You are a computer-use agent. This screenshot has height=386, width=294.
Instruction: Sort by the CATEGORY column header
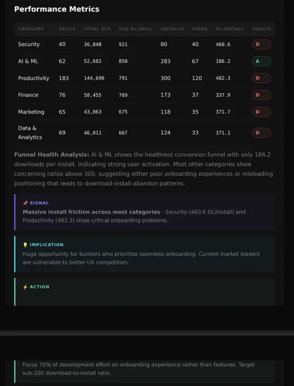[x=31, y=29]
